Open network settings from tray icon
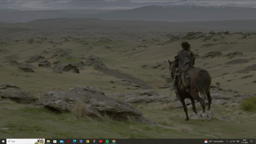Image resolution: width=256 pixels, height=144 pixels. coord(231,141)
